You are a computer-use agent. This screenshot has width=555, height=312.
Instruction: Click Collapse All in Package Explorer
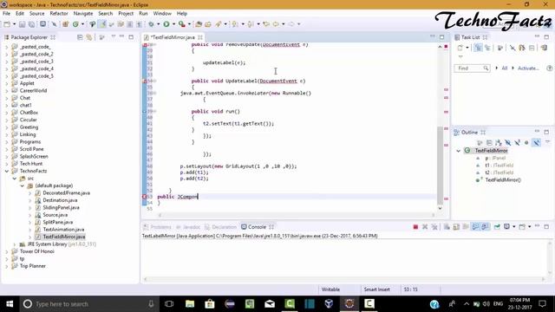click(x=80, y=37)
